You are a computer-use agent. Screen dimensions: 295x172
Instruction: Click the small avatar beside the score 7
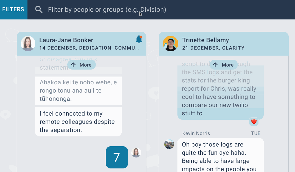point(136,153)
